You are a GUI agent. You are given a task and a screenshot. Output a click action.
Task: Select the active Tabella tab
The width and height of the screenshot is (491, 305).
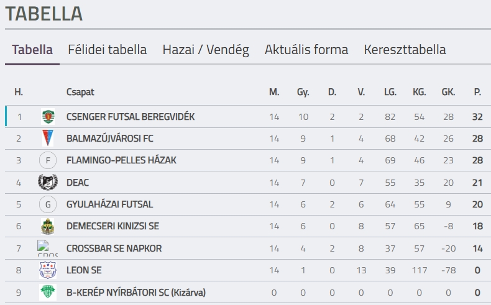pyautogui.click(x=32, y=50)
